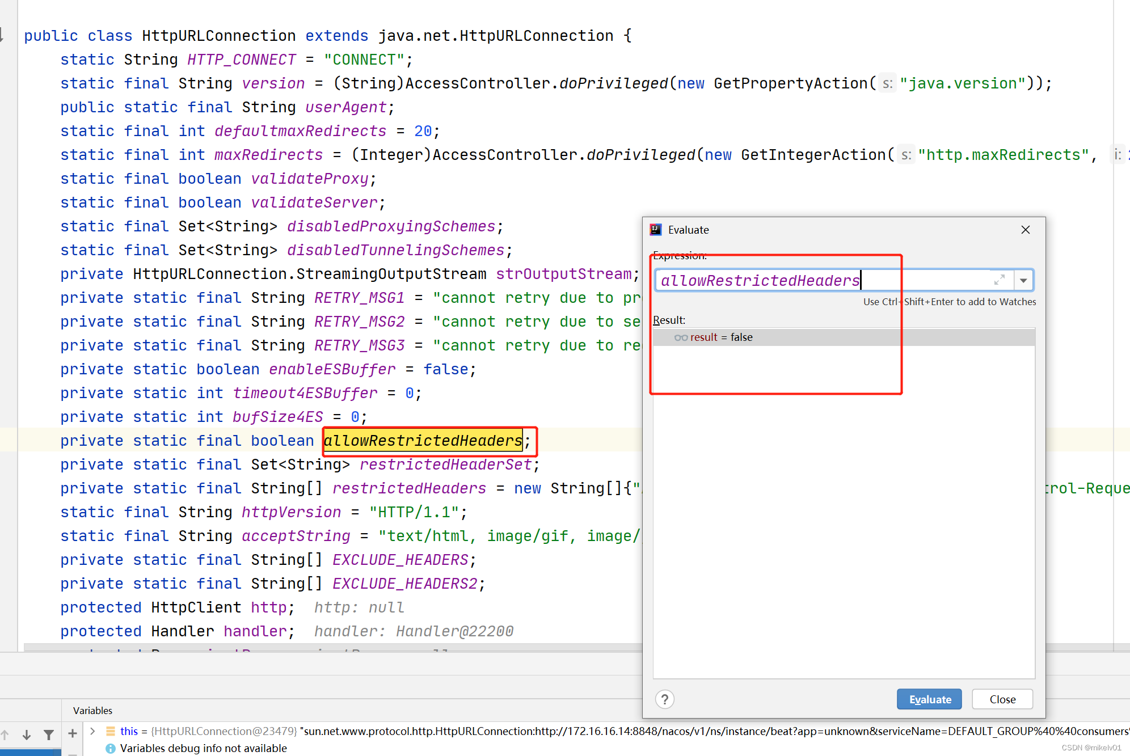The image size is (1130, 756).
Task: Select next frame down arrow in debugger
Action: click(27, 735)
